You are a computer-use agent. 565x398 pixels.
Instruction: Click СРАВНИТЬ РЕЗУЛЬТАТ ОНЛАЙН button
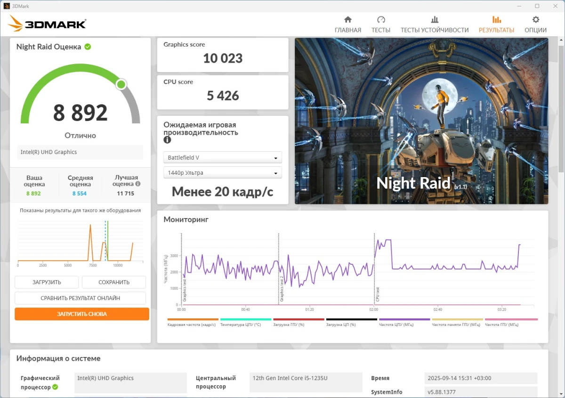[x=80, y=298]
